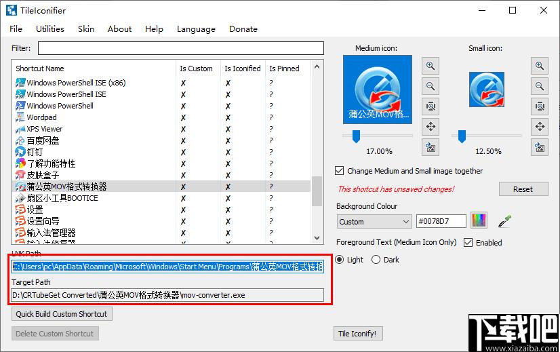The width and height of the screenshot is (560, 352).
Task: Zoom out the medium icon
Action: coord(431,86)
